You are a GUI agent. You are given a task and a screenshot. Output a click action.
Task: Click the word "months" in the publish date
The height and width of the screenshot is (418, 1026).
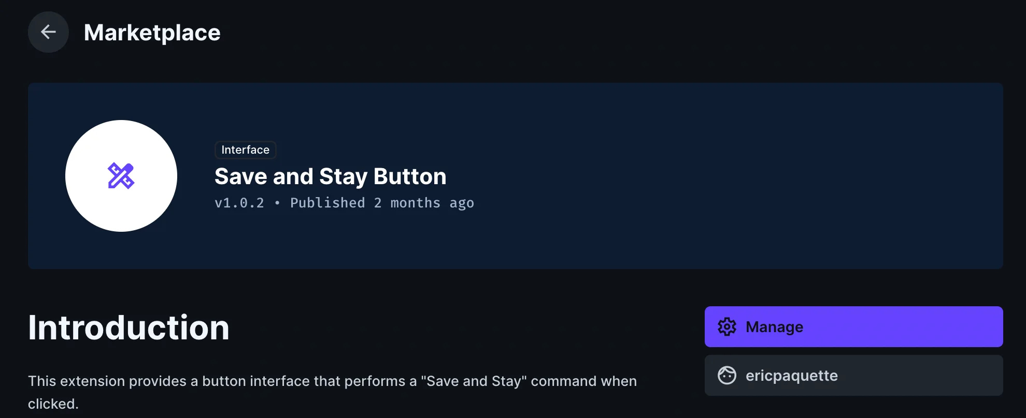point(415,203)
